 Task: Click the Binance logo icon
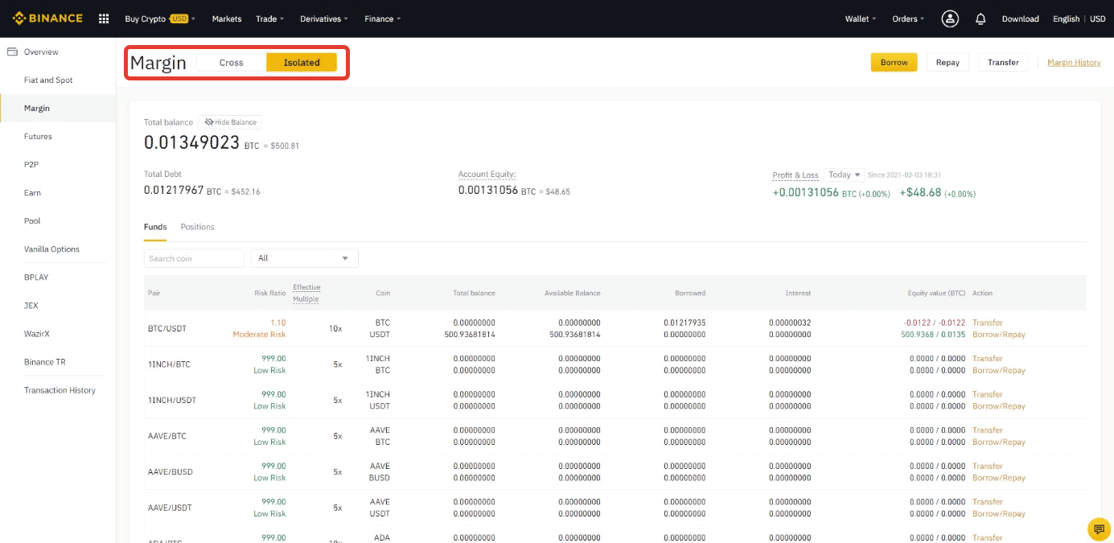tap(19, 19)
